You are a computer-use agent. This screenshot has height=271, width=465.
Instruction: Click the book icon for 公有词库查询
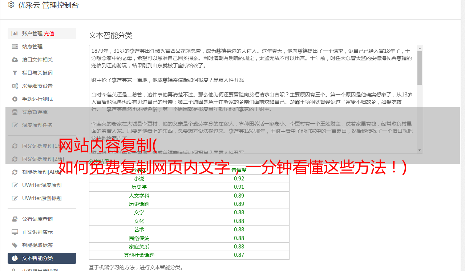click(x=15, y=219)
